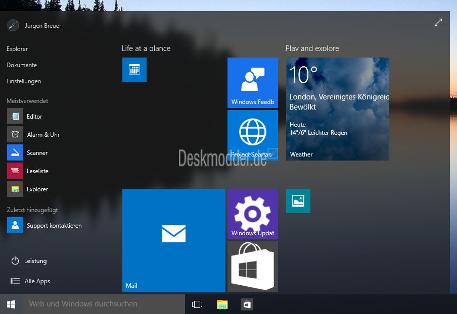Open Einstellungen from the Start menu
The width and height of the screenshot is (457, 314).
[x=24, y=81]
